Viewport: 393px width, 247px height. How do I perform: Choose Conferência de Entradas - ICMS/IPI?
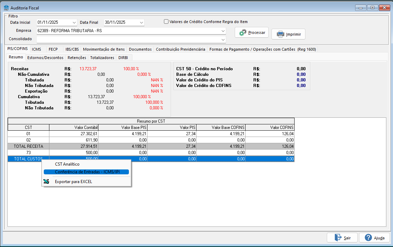click(86, 172)
